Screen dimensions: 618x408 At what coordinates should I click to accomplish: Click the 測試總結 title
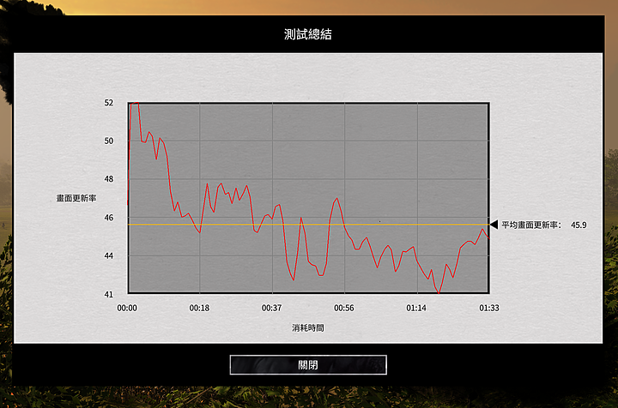tap(308, 34)
